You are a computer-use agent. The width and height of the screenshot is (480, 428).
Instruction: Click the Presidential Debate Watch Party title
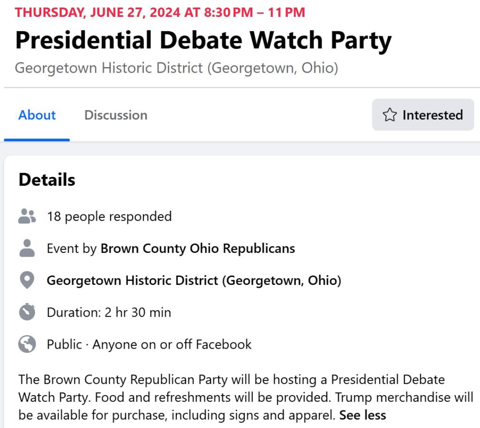pyautogui.click(x=203, y=40)
